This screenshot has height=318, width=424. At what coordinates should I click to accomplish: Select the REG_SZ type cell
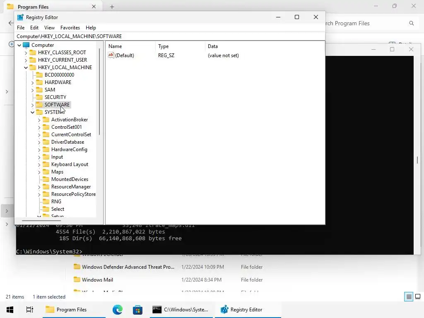[x=166, y=55]
